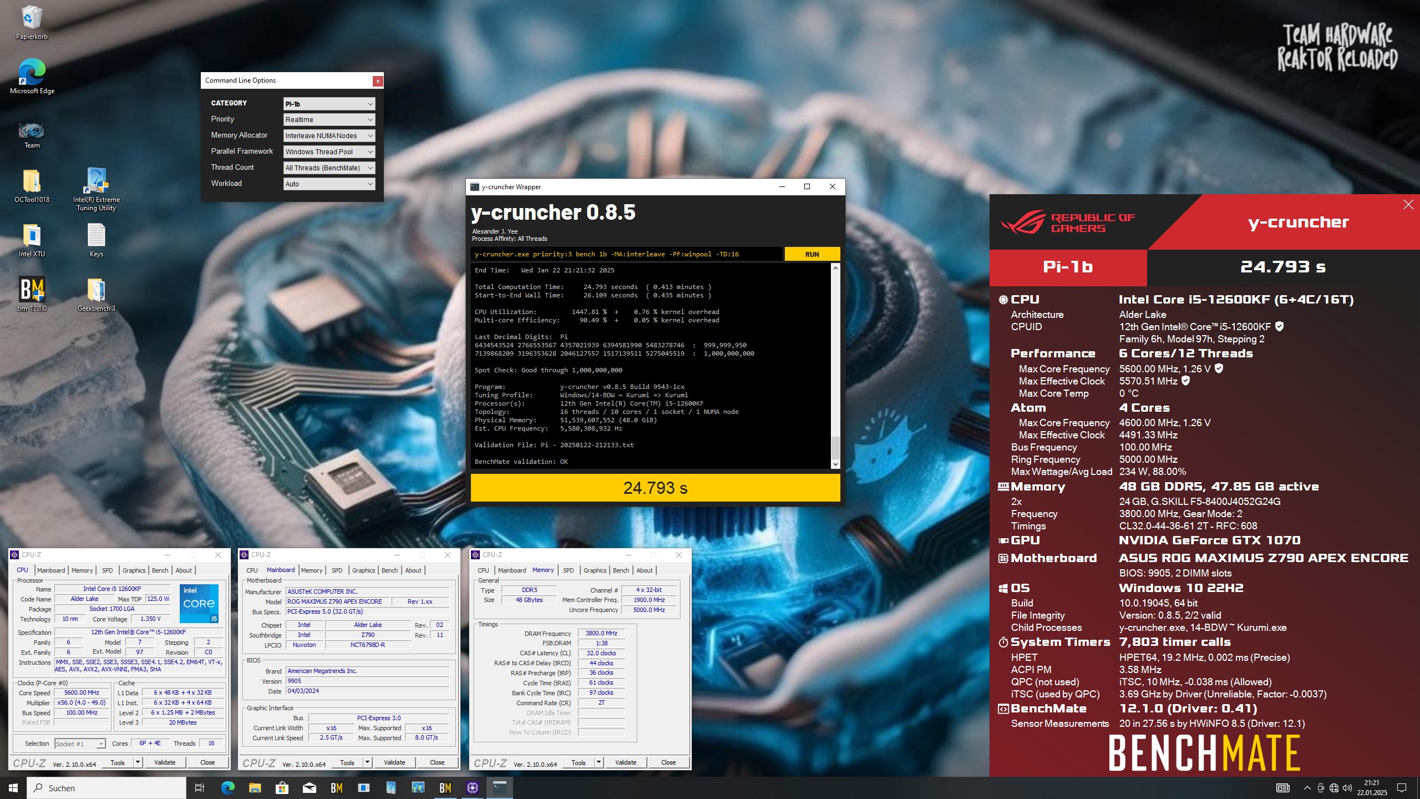Close the BenchMate result panel with X
The height and width of the screenshot is (799, 1420).
pos(1408,205)
